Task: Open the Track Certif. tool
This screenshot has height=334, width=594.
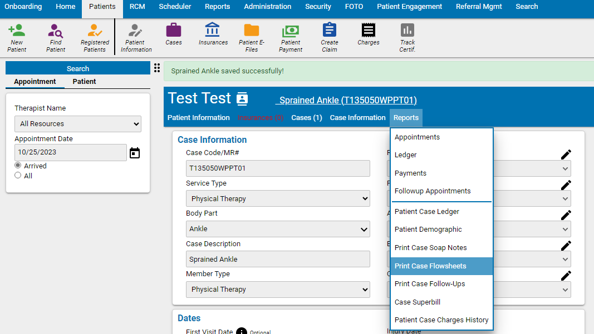Action: point(407,37)
